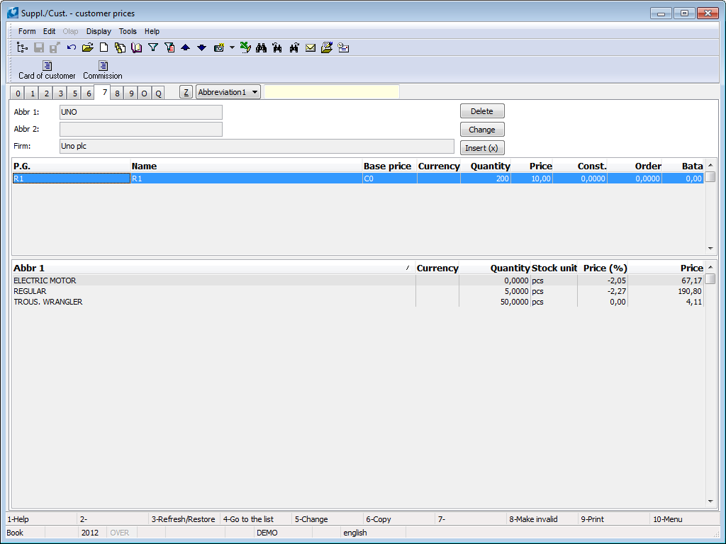Open the Display menu
The height and width of the screenshot is (544, 726).
(99, 31)
